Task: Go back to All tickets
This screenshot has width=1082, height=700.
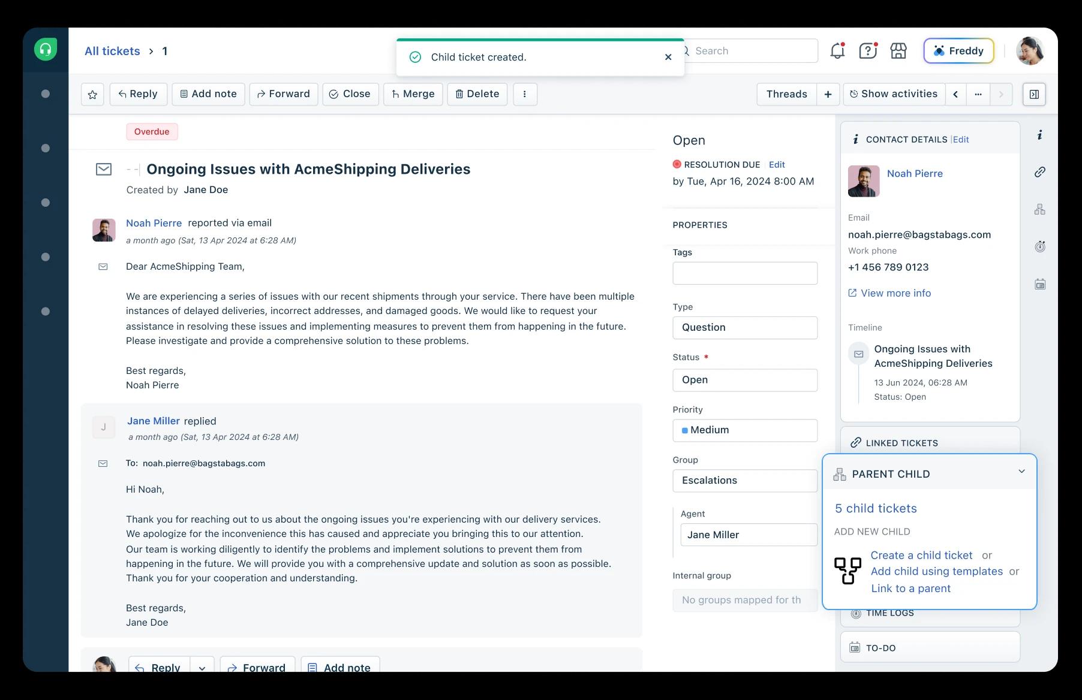Action: coord(112,51)
